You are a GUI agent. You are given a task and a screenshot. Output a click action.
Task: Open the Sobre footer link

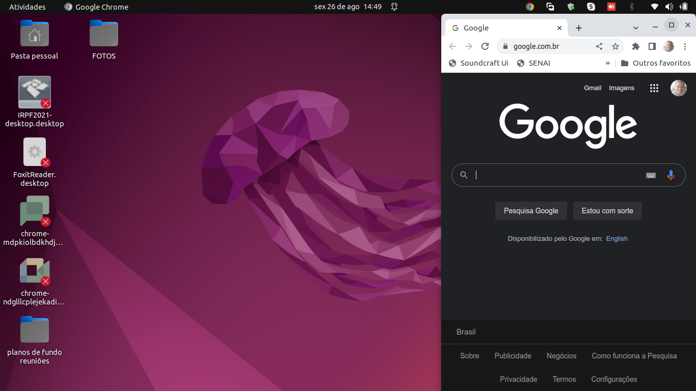click(x=470, y=356)
